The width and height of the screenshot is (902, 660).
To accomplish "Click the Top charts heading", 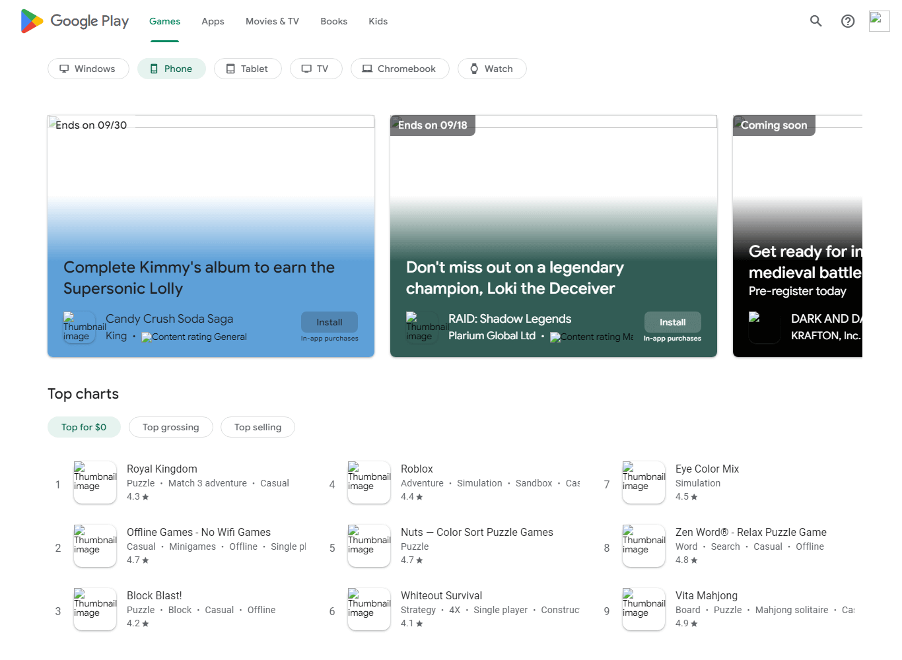I will [83, 394].
